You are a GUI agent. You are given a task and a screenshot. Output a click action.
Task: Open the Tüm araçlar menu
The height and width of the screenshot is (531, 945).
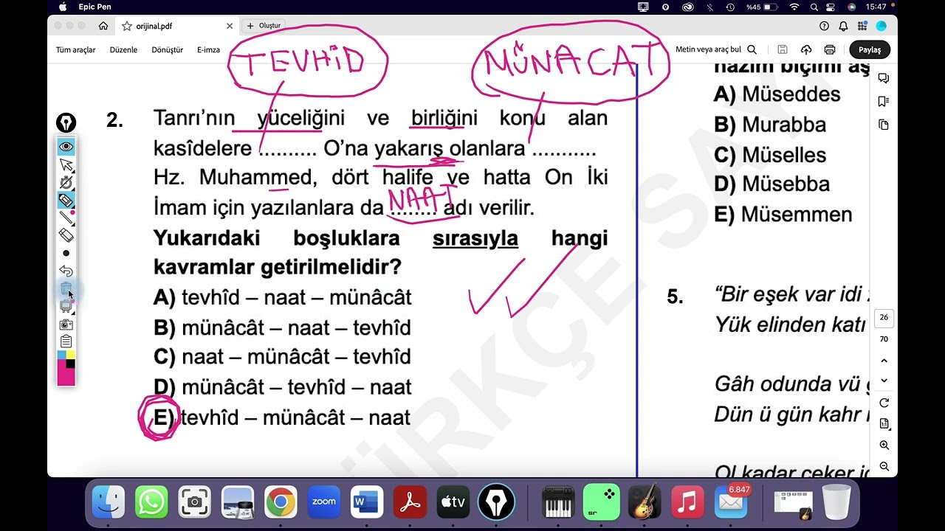click(x=76, y=50)
